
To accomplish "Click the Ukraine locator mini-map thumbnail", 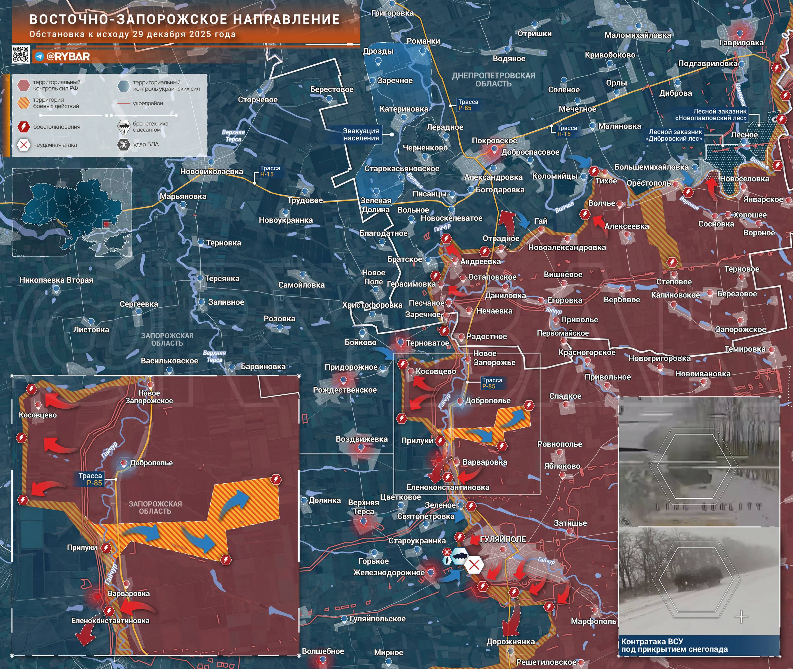I will point(72,212).
